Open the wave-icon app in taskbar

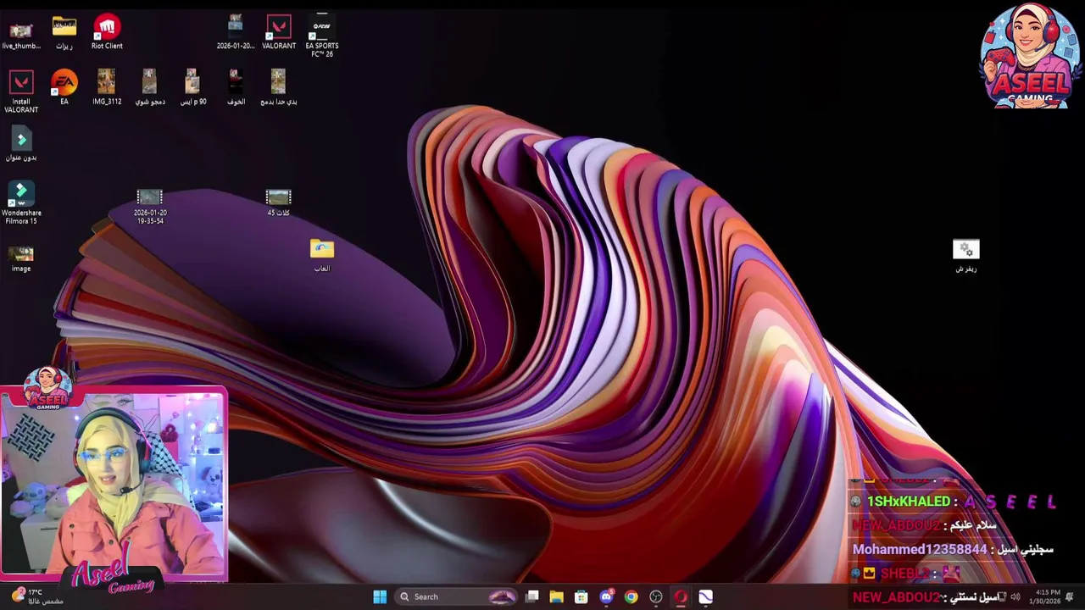click(x=705, y=596)
